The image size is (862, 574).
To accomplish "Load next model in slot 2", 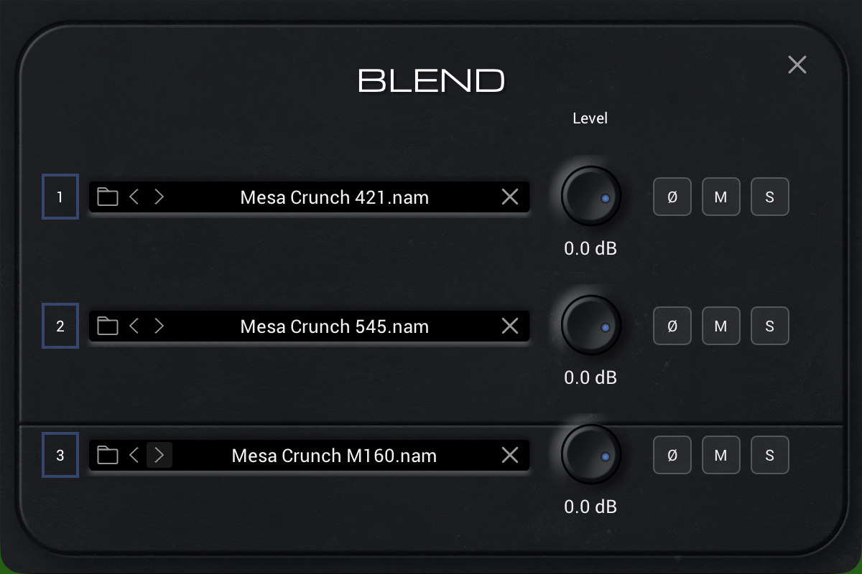I will click(x=159, y=326).
